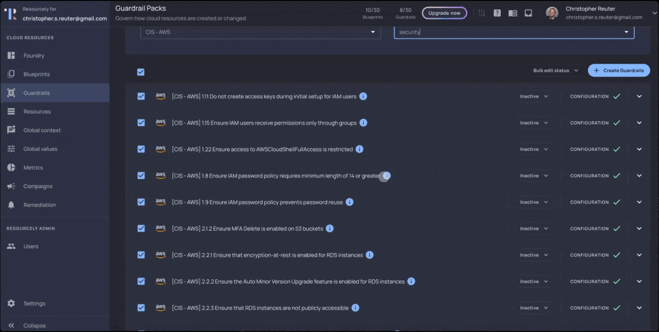Open Inactive status dropdown for 1.22 CloudShell guardrail
Screen dimensions: 659x332
point(534,149)
